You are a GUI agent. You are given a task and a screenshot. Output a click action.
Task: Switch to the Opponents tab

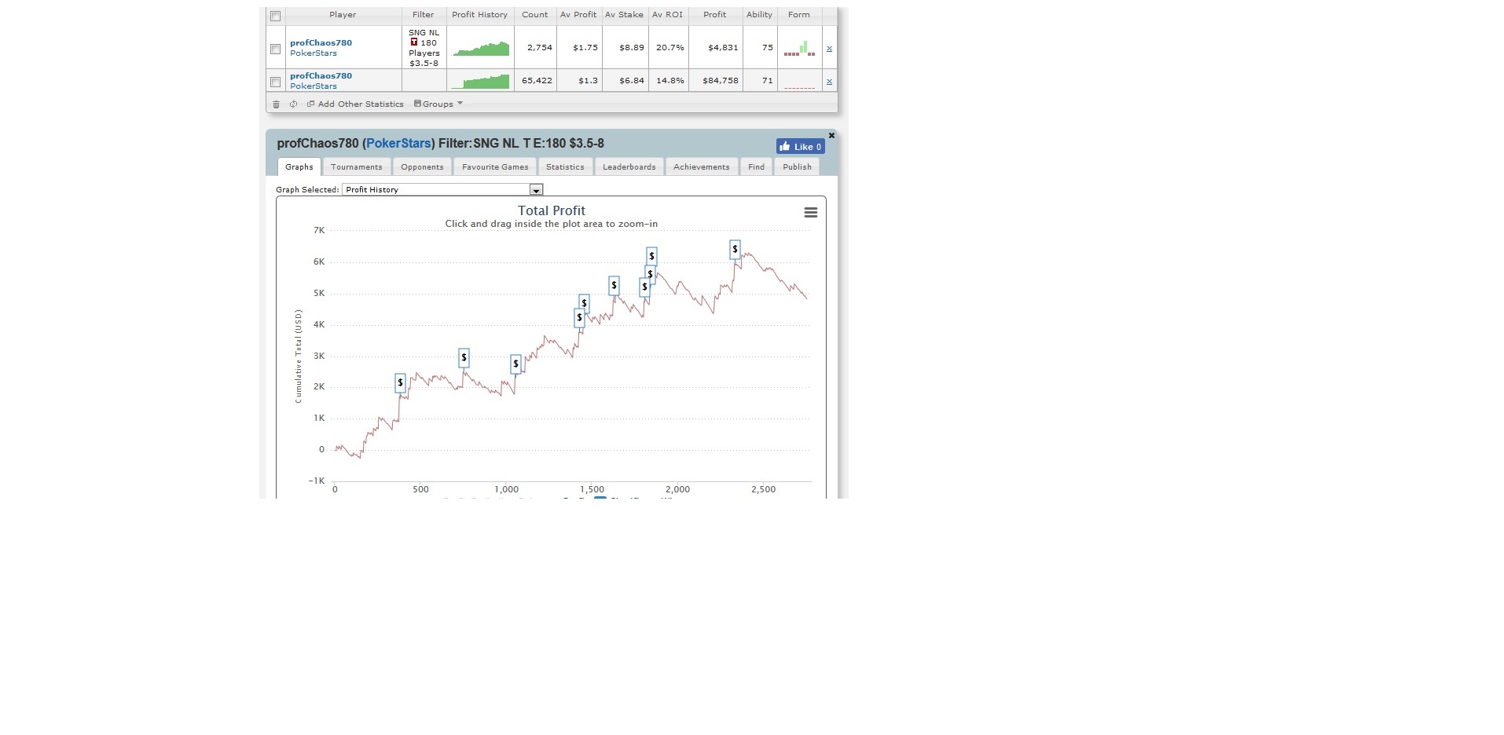pyautogui.click(x=422, y=166)
